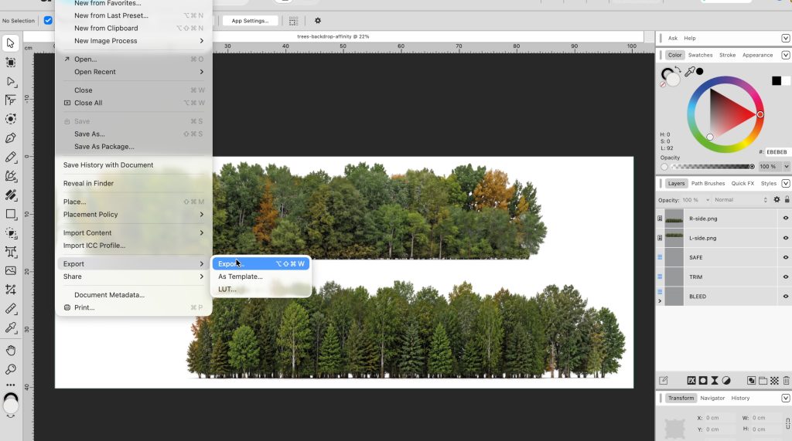The width and height of the screenshot is (792, 441).
Task: Select the Pen tool
Action: click(11, 137)
